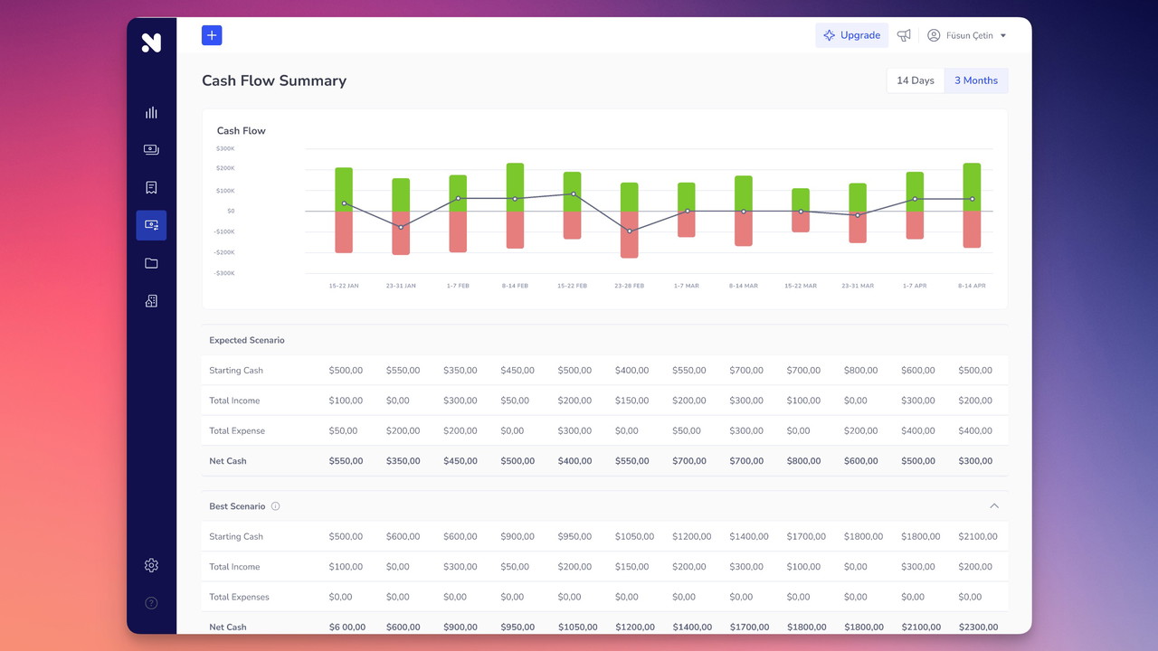This screenshot has width=1158, height=651.
Task: Click the N logo in sidebar
Action: pos(151,42)
